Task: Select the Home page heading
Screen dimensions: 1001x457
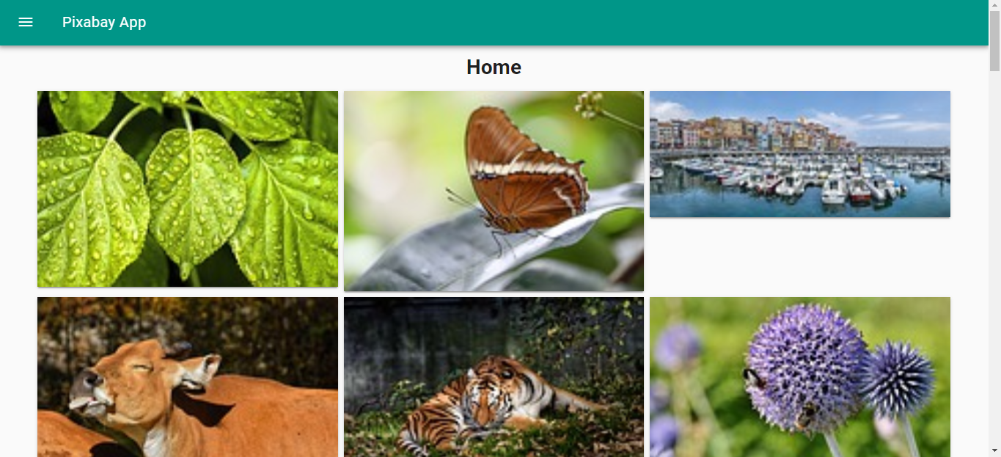Action: tap(494, 67)
